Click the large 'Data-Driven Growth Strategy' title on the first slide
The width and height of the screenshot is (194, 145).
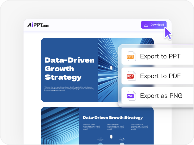tap(69, 69)
